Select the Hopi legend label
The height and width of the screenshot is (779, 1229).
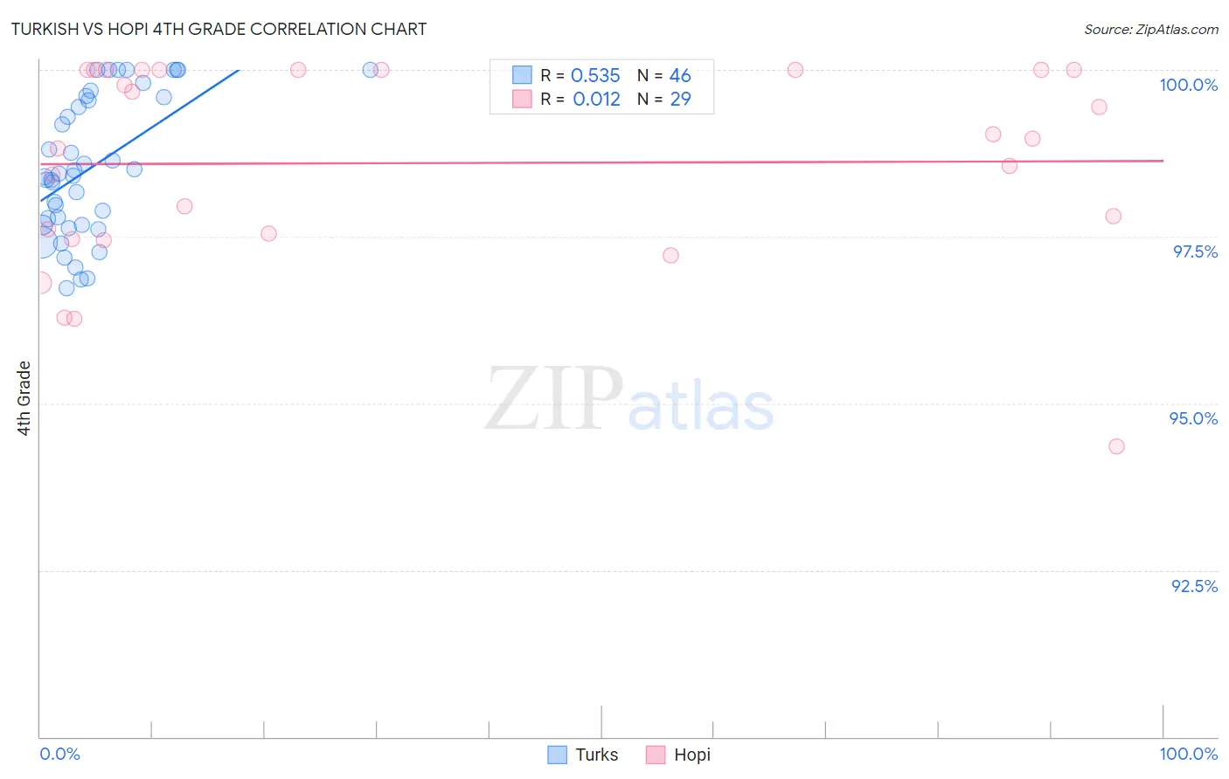[x=692, y=755]
